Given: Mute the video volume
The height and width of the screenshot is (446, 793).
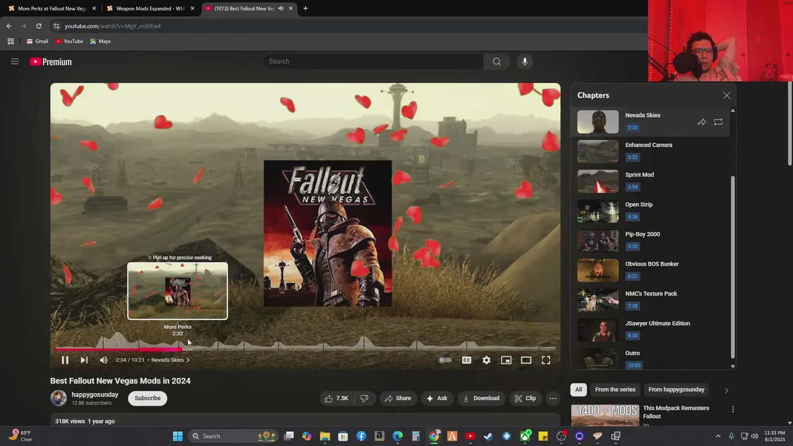Looking at the screenshot, I should [103, 360].
